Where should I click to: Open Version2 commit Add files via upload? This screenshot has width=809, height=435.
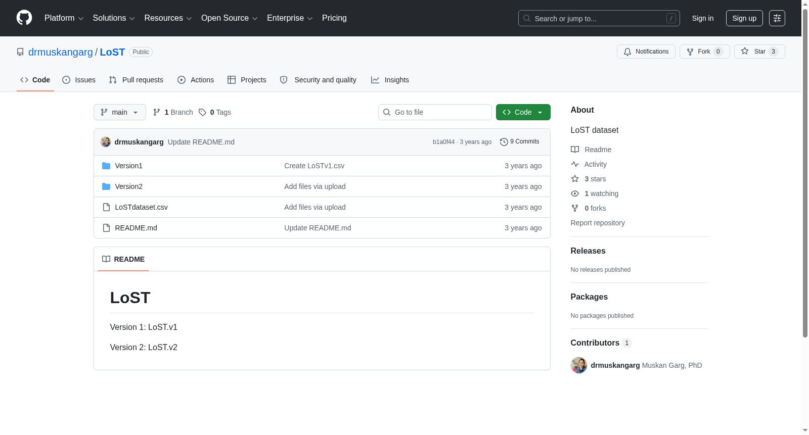(315, 186)
